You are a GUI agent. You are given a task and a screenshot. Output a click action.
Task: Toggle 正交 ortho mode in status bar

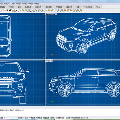pyautogui.click(x=26, y=118)
